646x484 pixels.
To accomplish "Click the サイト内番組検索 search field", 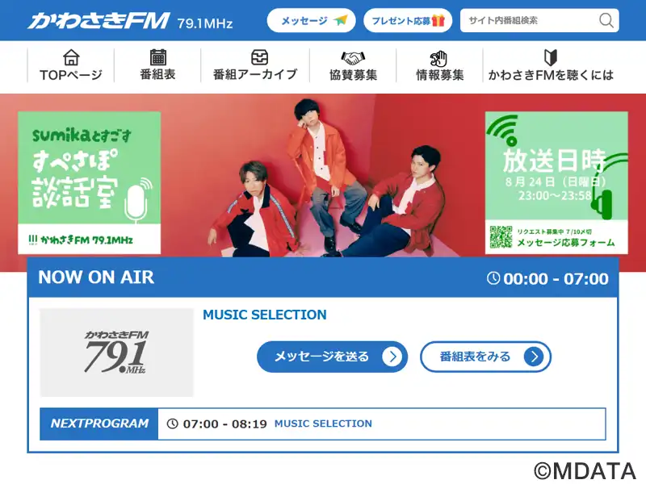I will point(539,20).
